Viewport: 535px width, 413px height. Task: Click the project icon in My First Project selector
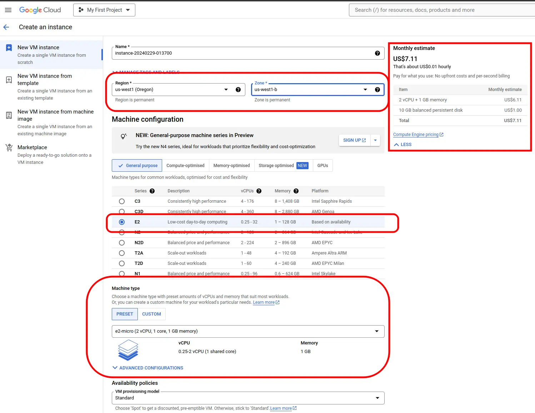coord(81,10)
